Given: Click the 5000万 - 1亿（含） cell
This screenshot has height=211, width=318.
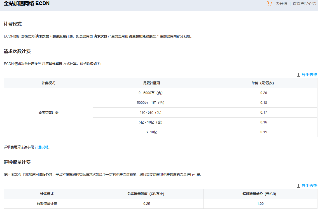Looking at the screenshot, I should (151, 103).
